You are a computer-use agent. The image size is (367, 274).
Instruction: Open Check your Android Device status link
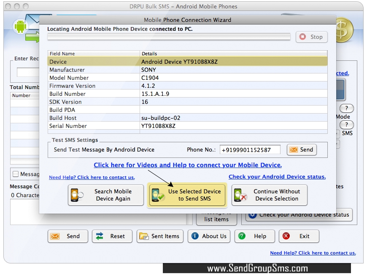coord(277,177)
